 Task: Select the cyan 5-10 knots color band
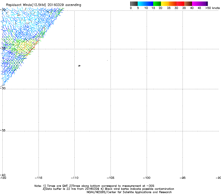(142, 4)
